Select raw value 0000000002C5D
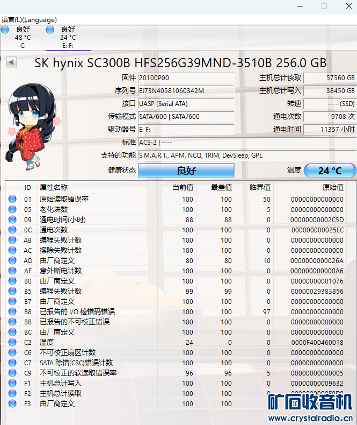The height and width of the screenshot is (425, 357). point(317,220)
